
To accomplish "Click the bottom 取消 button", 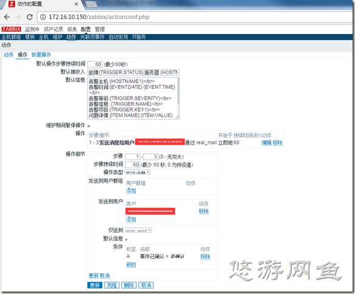I will click(146, 285).
